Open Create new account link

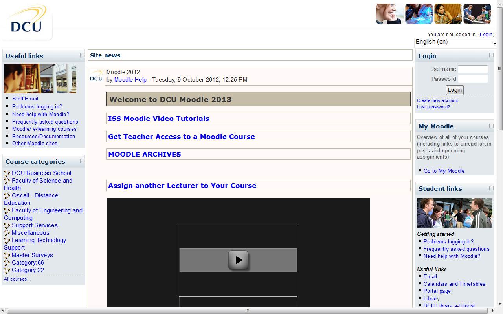coord(437,100)
